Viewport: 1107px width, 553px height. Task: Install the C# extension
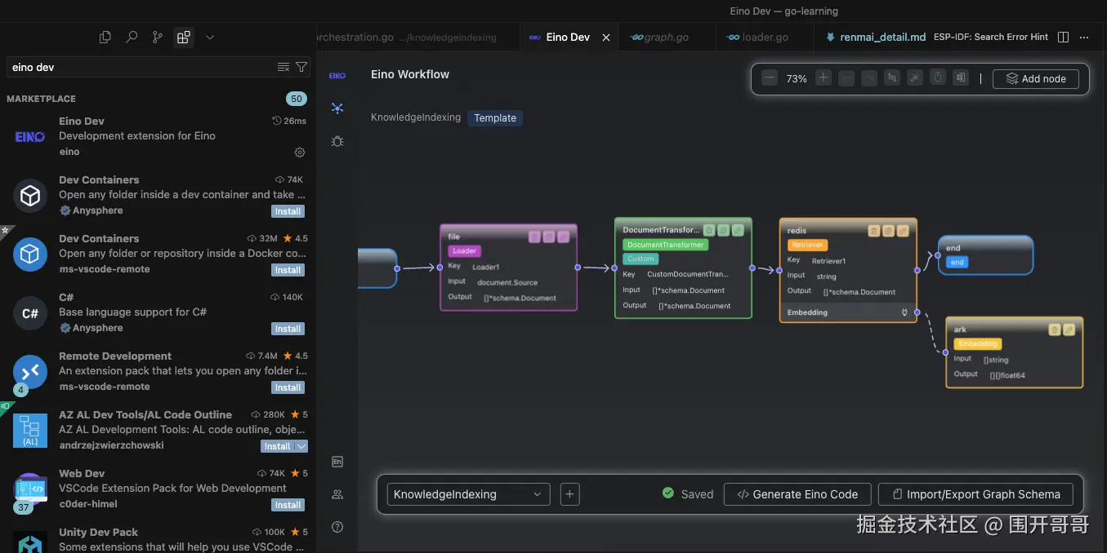point(288,329)
